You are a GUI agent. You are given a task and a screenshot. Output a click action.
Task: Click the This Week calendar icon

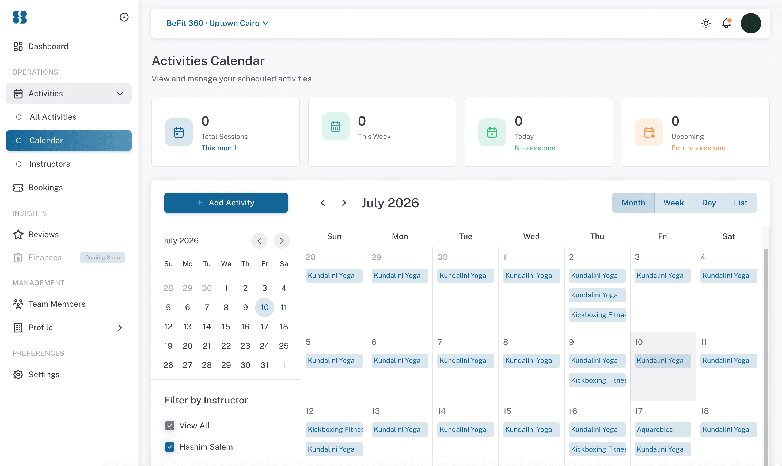point(335,127)
